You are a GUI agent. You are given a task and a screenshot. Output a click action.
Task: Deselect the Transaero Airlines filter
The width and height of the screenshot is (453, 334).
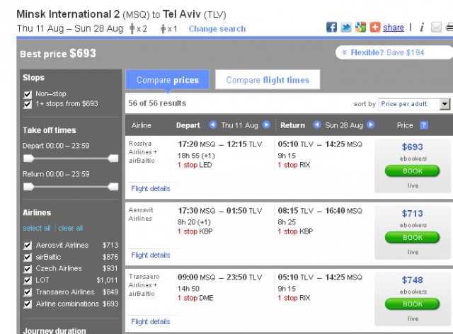click(28, 292)
